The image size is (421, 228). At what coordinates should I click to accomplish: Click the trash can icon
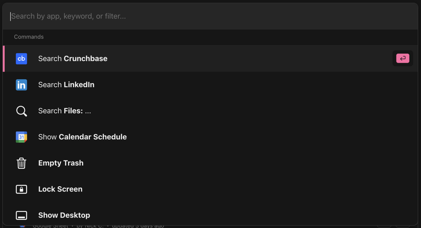21,163
